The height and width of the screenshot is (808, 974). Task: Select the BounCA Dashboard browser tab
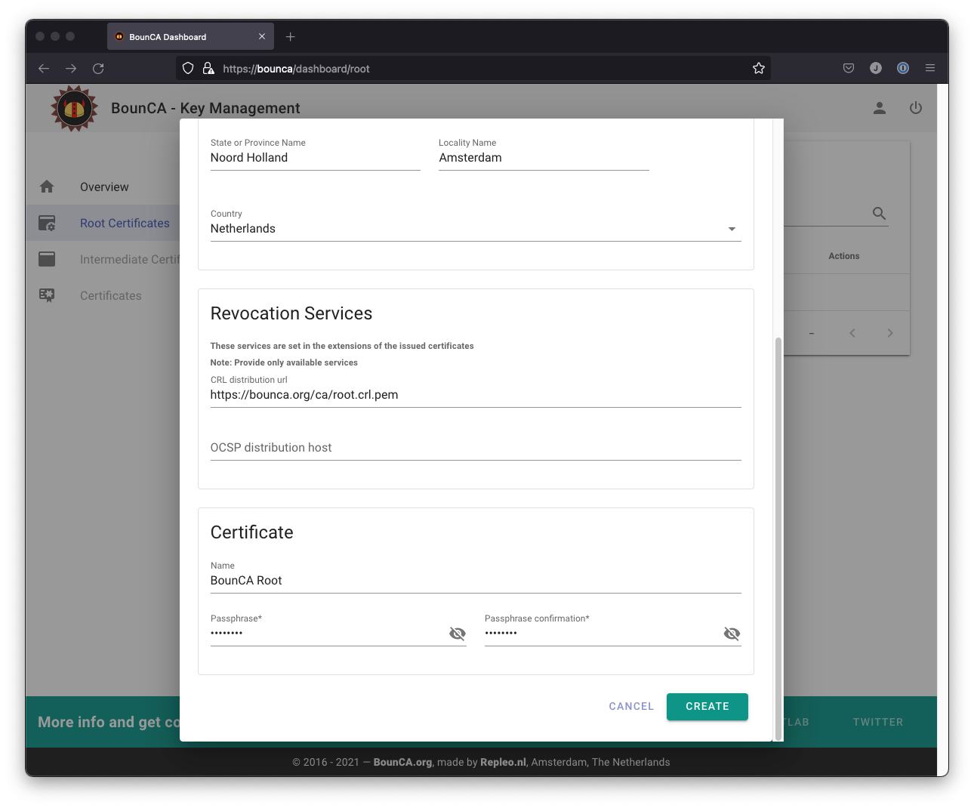[x=191, y=36]
